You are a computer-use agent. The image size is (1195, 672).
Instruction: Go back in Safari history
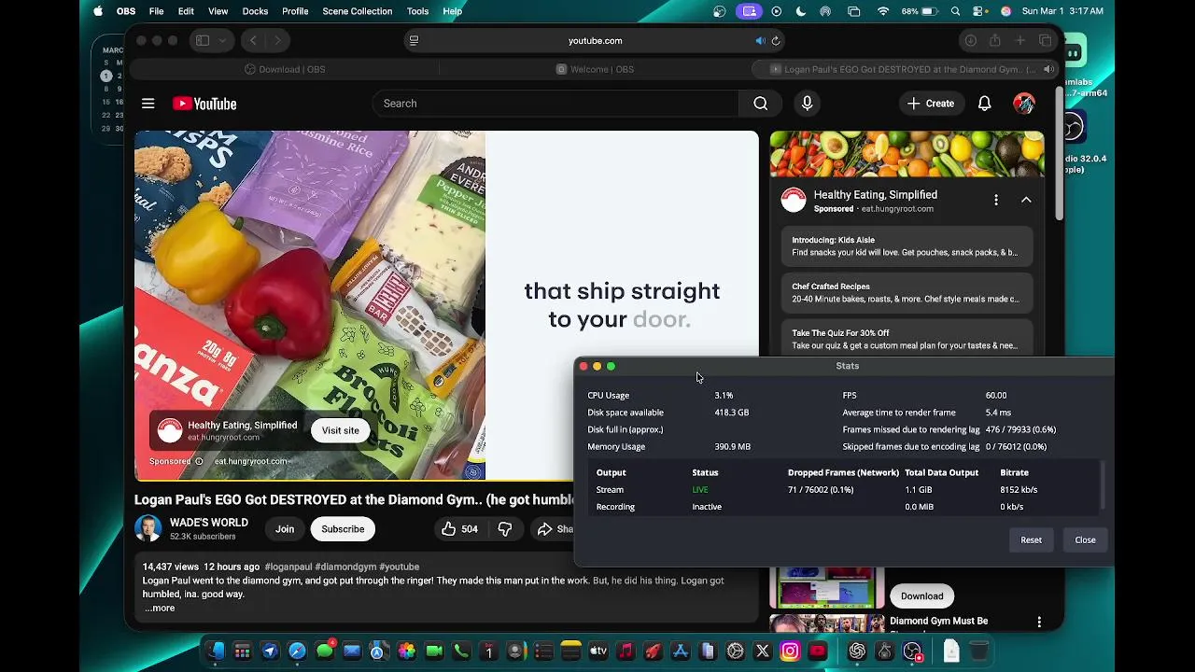click(x=253, y=41)
